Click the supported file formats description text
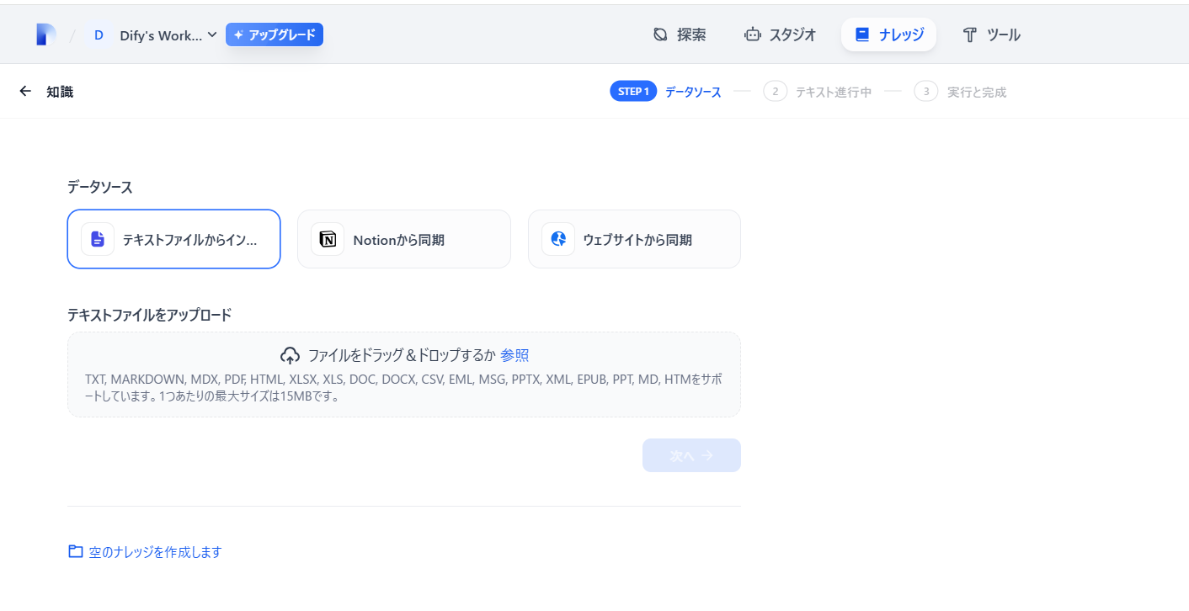 pos(403,387)
